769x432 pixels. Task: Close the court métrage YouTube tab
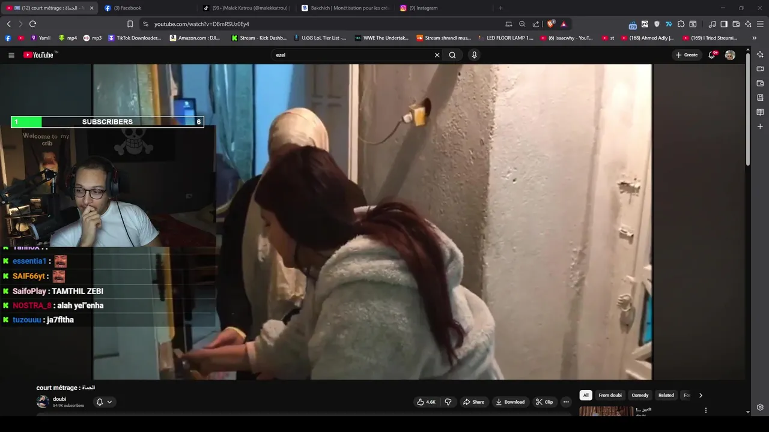91,8
